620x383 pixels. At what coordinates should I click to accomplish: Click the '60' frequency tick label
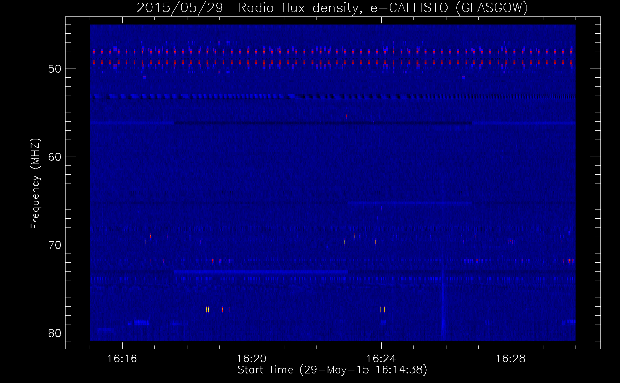(55, 157)
